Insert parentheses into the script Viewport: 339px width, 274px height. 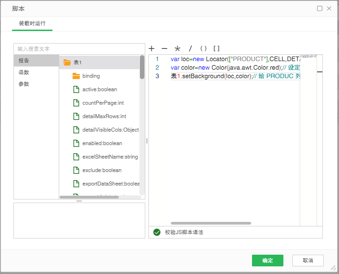203,49
